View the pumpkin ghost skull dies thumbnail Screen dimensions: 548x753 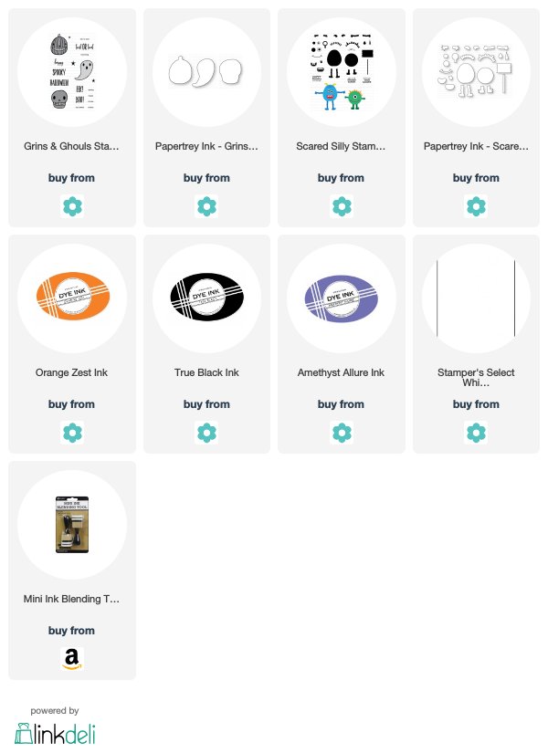click(x=206, y=71)
